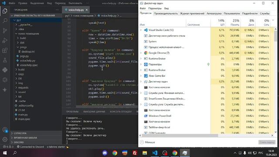Sort processes by Память column header
This screenshot has height=157, width=279.
click(x=233, y=22)
